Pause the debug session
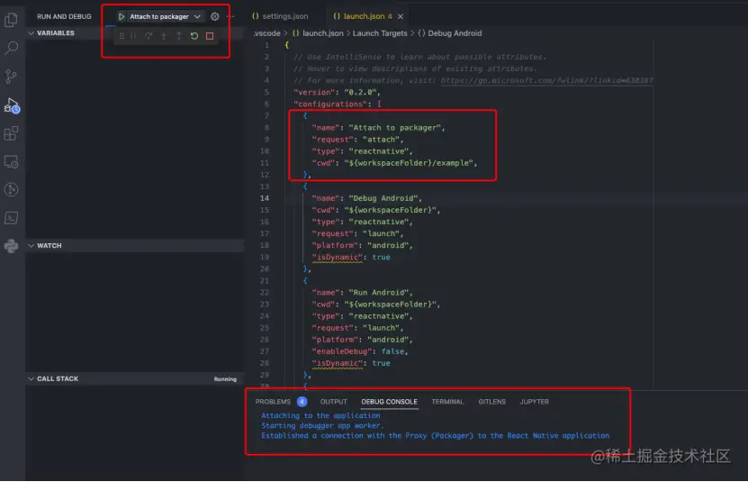This screenshot has width=748, height=482. (x=133, y=36)
